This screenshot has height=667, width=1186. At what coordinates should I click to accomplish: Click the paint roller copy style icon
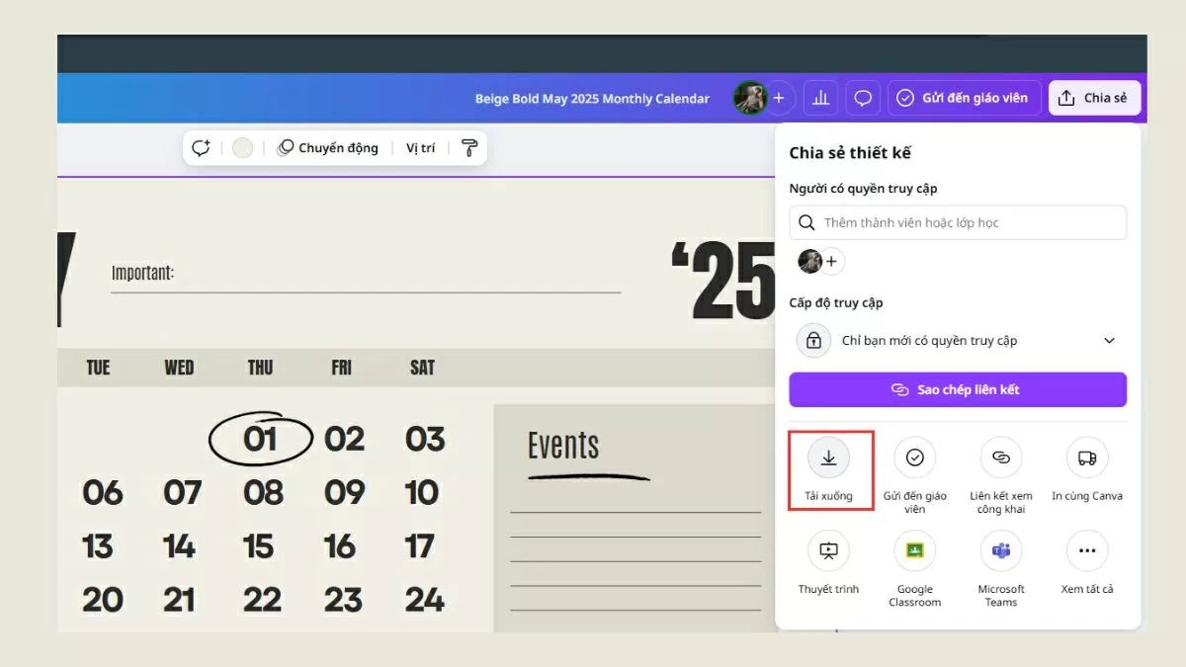click(x=469, y=148)
